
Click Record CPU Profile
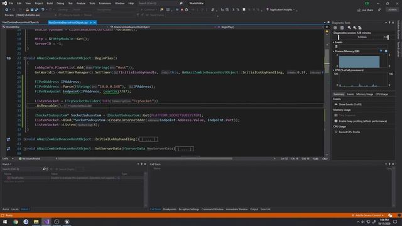pyautogui.click(x=349, y=132)
